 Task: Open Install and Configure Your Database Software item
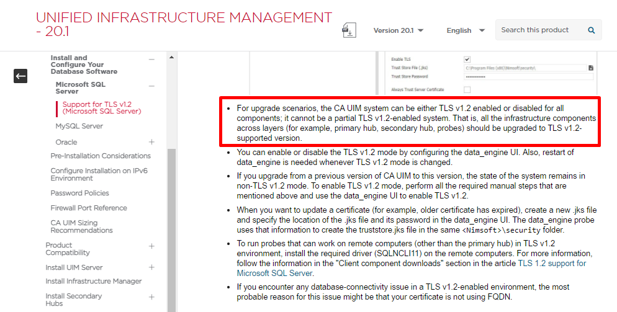point(84,65)
